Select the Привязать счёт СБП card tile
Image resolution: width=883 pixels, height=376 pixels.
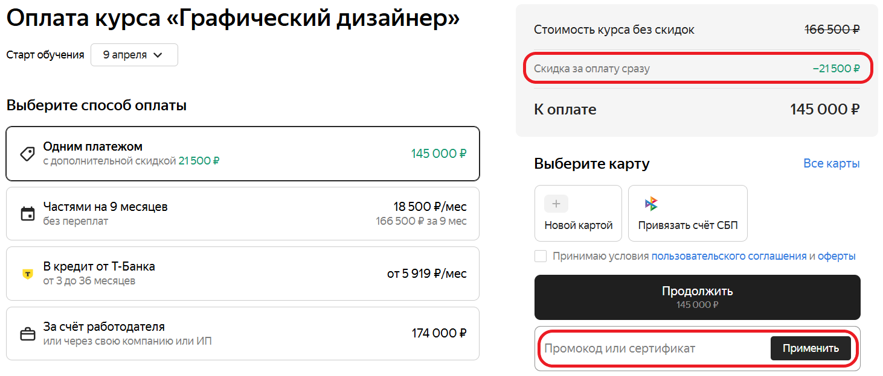point(687,213)
